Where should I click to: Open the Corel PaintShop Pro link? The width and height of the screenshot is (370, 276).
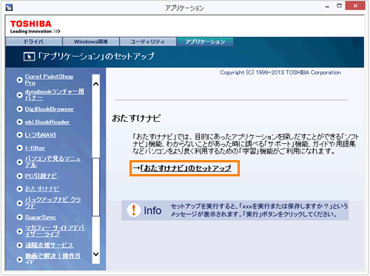49,80
